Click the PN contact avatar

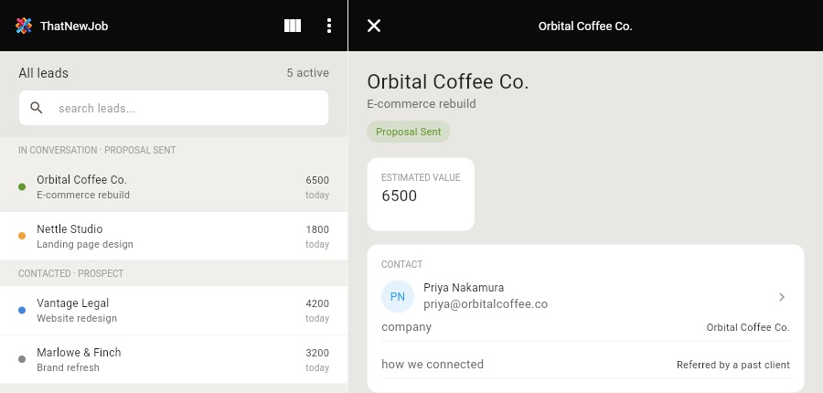[x=398, y=296]
